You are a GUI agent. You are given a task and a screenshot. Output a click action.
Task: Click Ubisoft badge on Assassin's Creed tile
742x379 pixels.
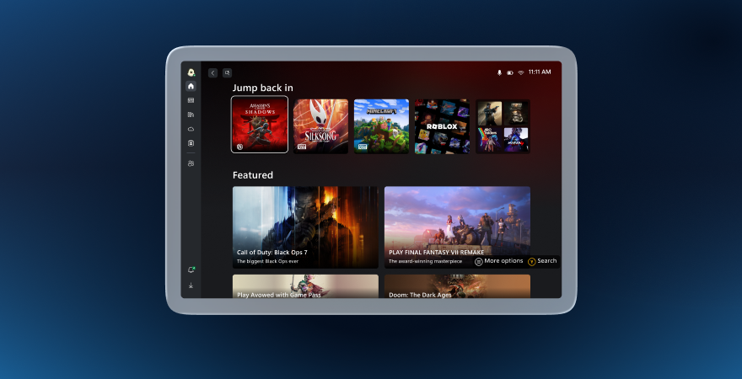(240, 147)
